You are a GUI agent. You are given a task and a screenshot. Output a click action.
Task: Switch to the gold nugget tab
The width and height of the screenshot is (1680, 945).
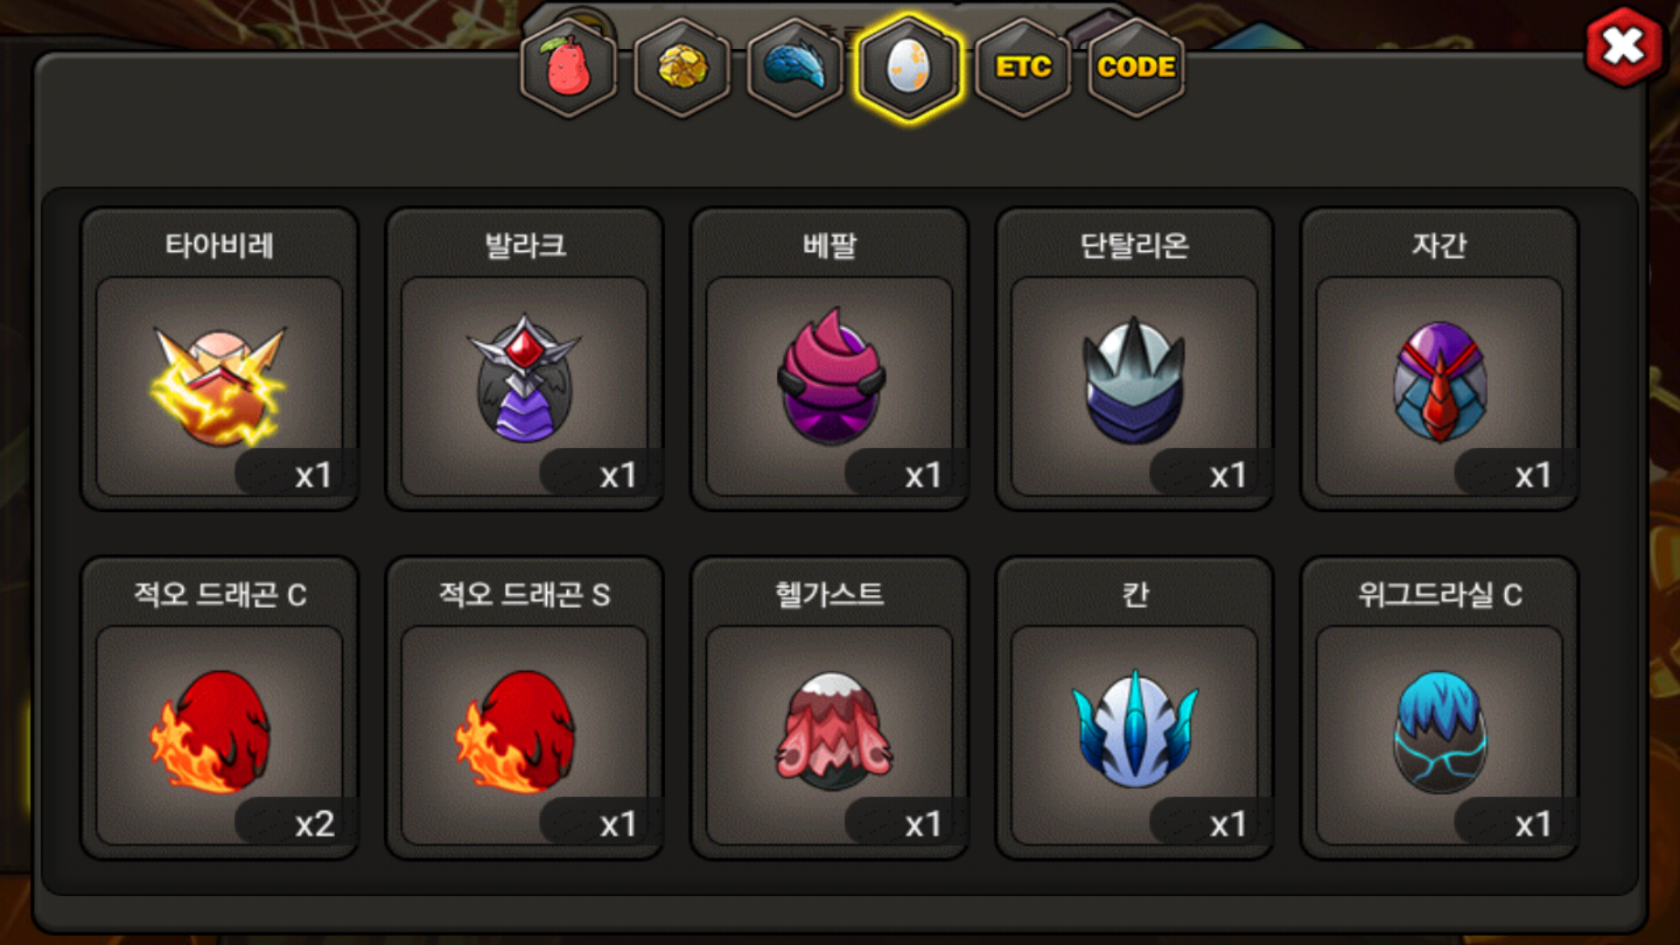coord(682,68)
